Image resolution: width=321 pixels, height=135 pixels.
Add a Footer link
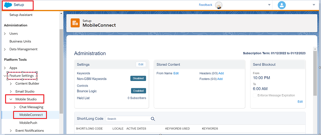pos(220,79)
